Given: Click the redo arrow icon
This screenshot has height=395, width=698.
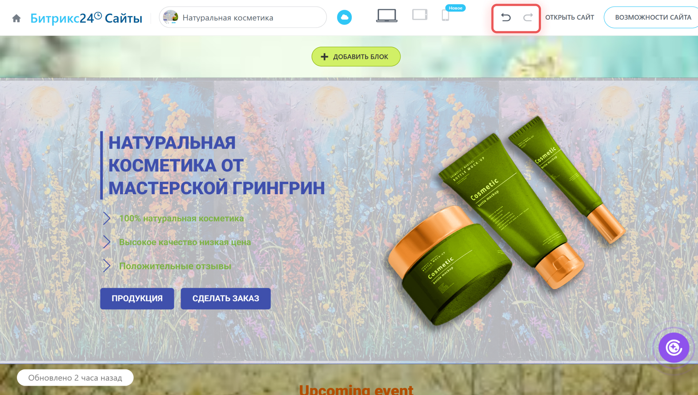Looking at the screenshot, I should (x=528, y=17).
